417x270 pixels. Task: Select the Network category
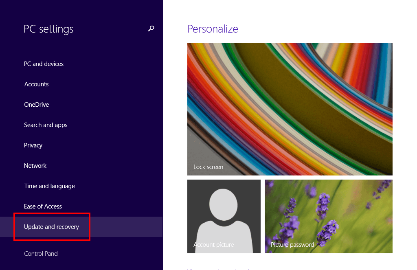coord(35,166)
